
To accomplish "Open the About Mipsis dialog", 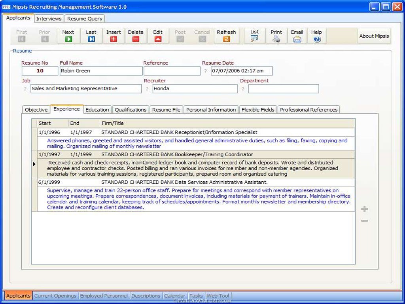I will tap(374, 36).
